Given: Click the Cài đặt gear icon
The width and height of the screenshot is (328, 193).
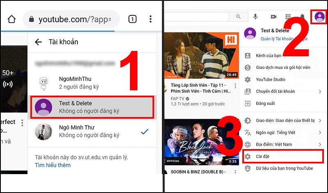Looking at the screenshot, I should (248, 156).
